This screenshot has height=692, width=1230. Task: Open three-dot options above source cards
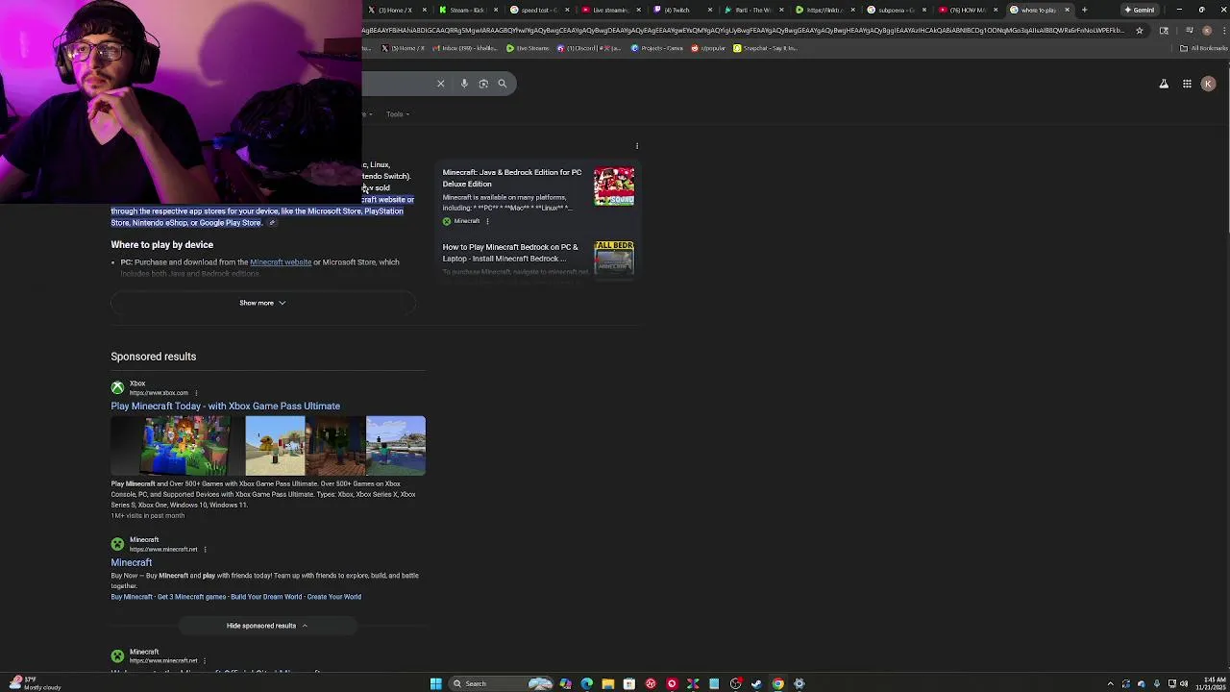(x=637, y=146)
